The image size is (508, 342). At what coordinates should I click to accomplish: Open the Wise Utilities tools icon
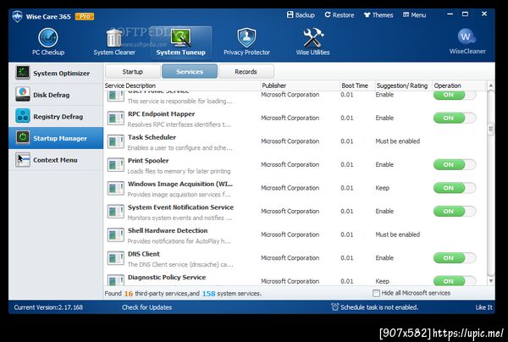coord(312,37)
